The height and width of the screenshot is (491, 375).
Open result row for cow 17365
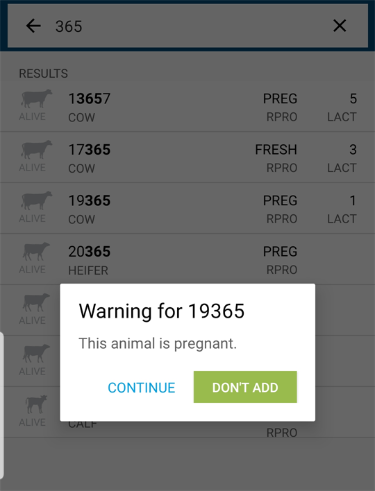[187, 157]
